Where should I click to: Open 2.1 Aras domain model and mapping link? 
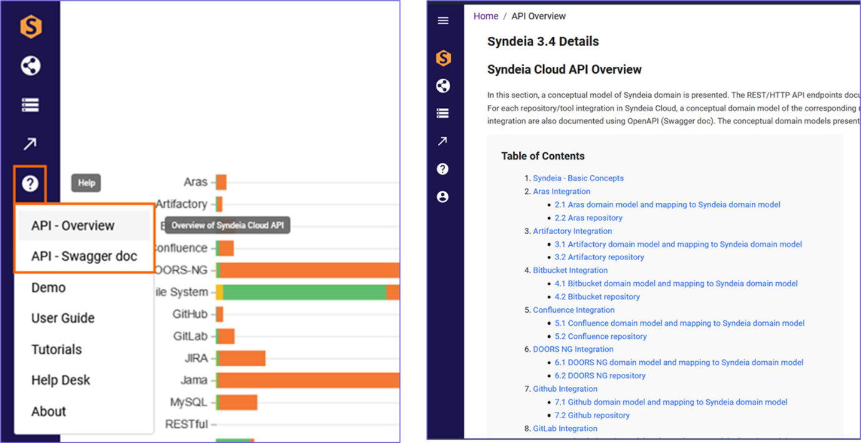pyautogui.click(x=667, y=205)
